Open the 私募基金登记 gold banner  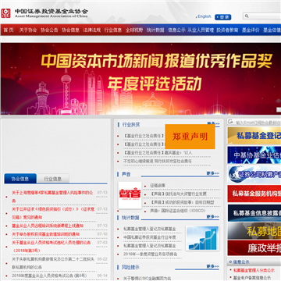click(254, 136)
